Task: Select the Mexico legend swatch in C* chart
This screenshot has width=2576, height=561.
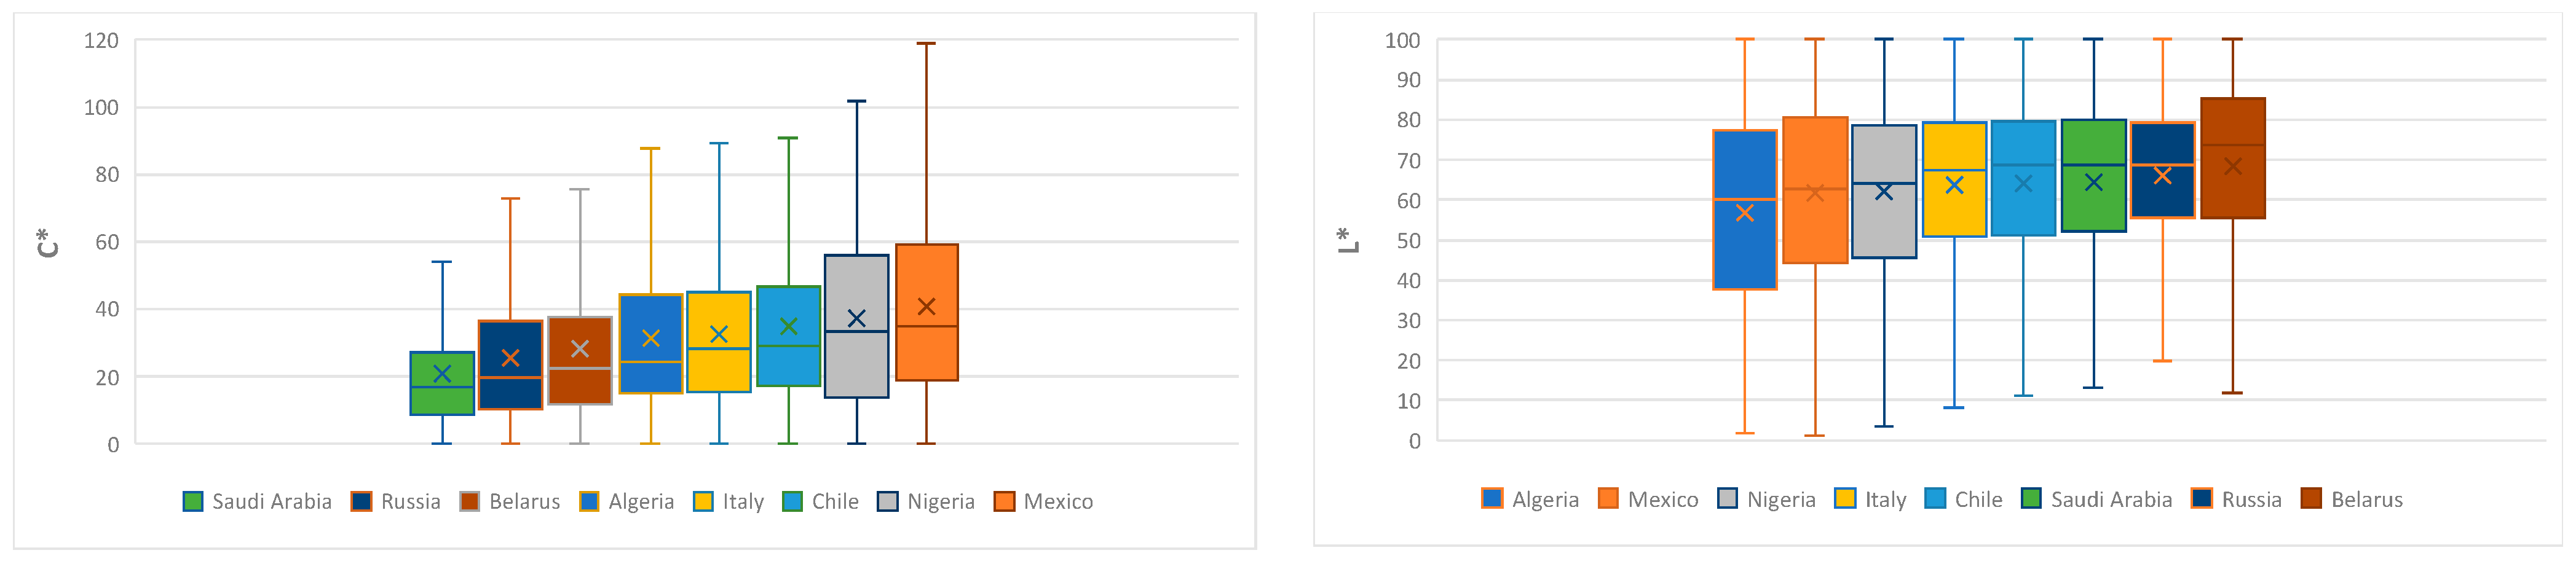Action: 1004,501
